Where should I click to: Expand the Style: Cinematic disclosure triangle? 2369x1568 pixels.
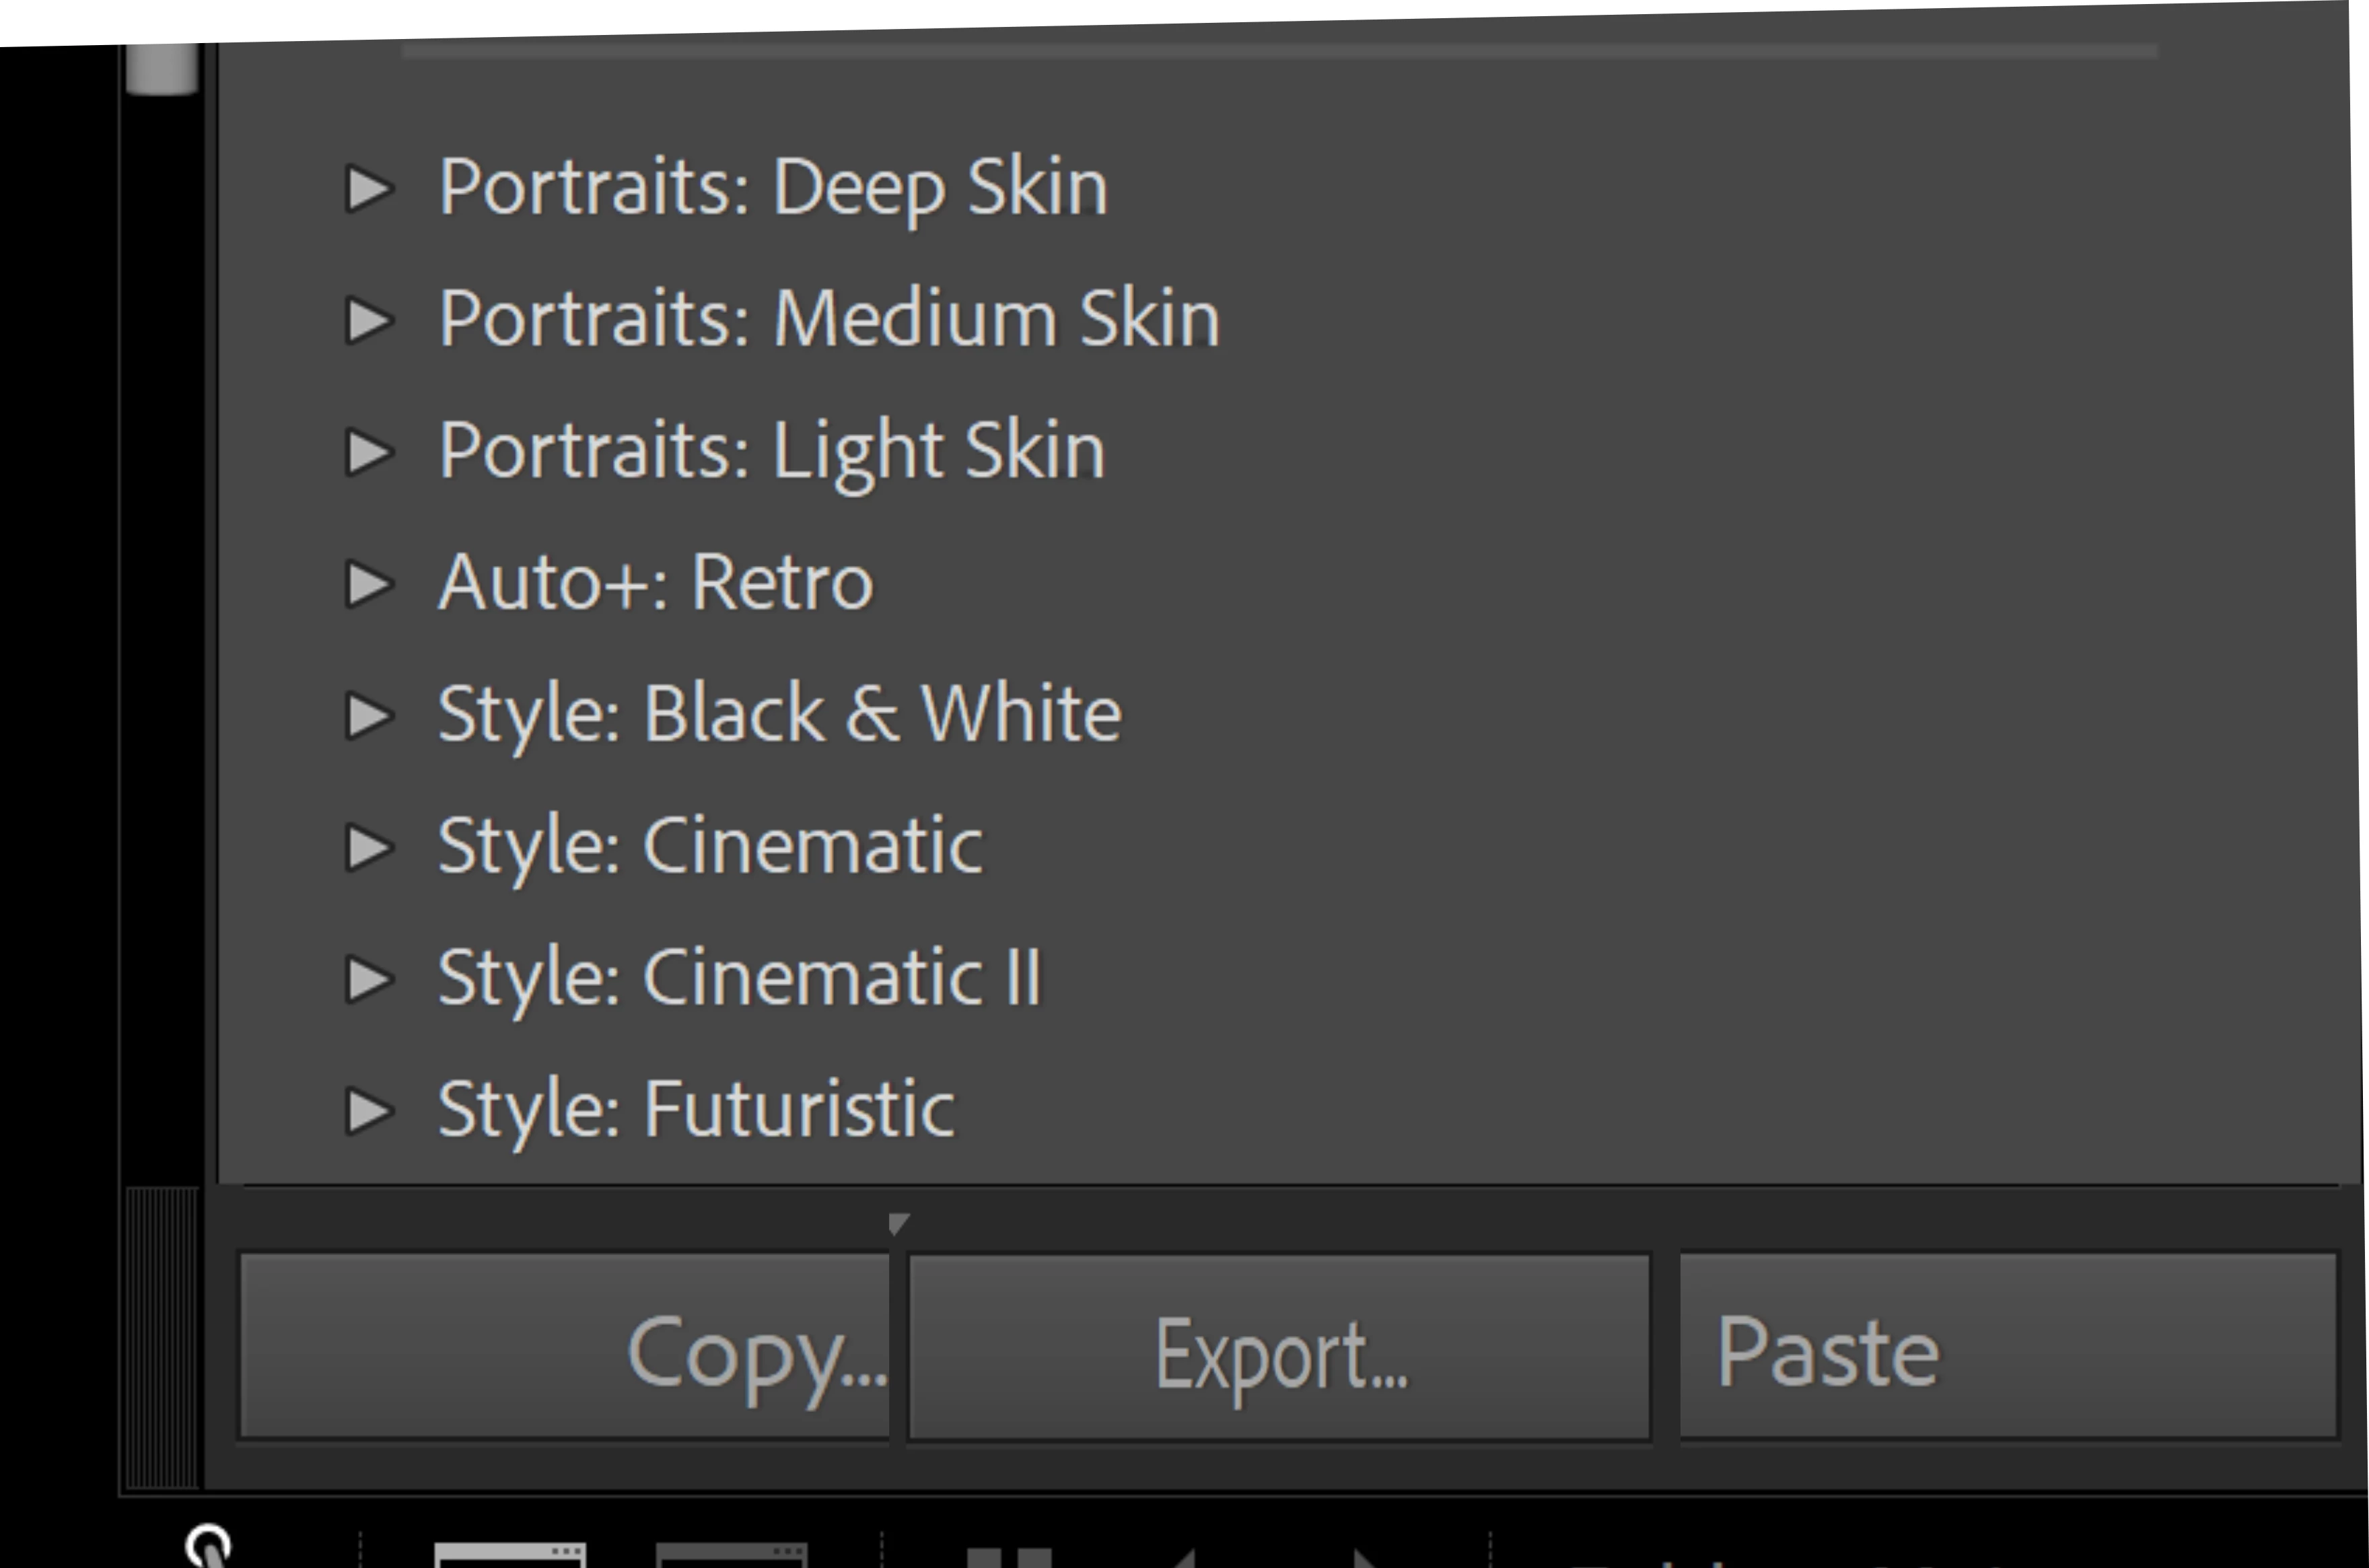(x=369, y=847)
